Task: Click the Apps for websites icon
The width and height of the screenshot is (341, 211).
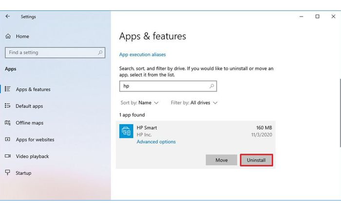Action: (8, 139)
